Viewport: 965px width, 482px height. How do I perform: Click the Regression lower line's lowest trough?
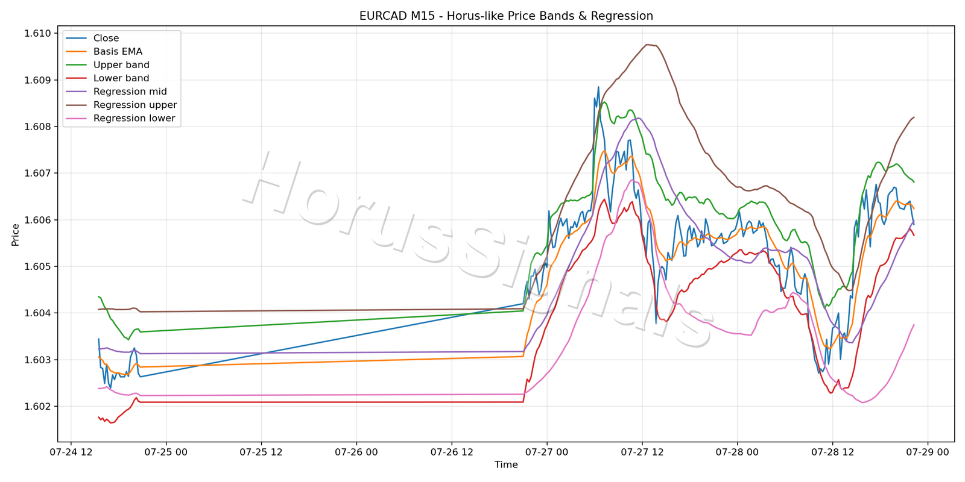[862, 402]
